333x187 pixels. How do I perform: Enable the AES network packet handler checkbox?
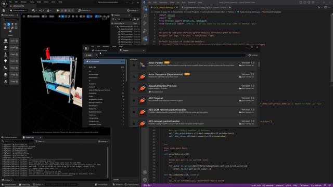tap(134, 124)
